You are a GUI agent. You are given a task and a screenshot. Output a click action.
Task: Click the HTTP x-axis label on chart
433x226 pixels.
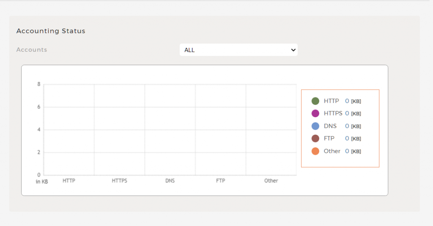click(69, 181)
